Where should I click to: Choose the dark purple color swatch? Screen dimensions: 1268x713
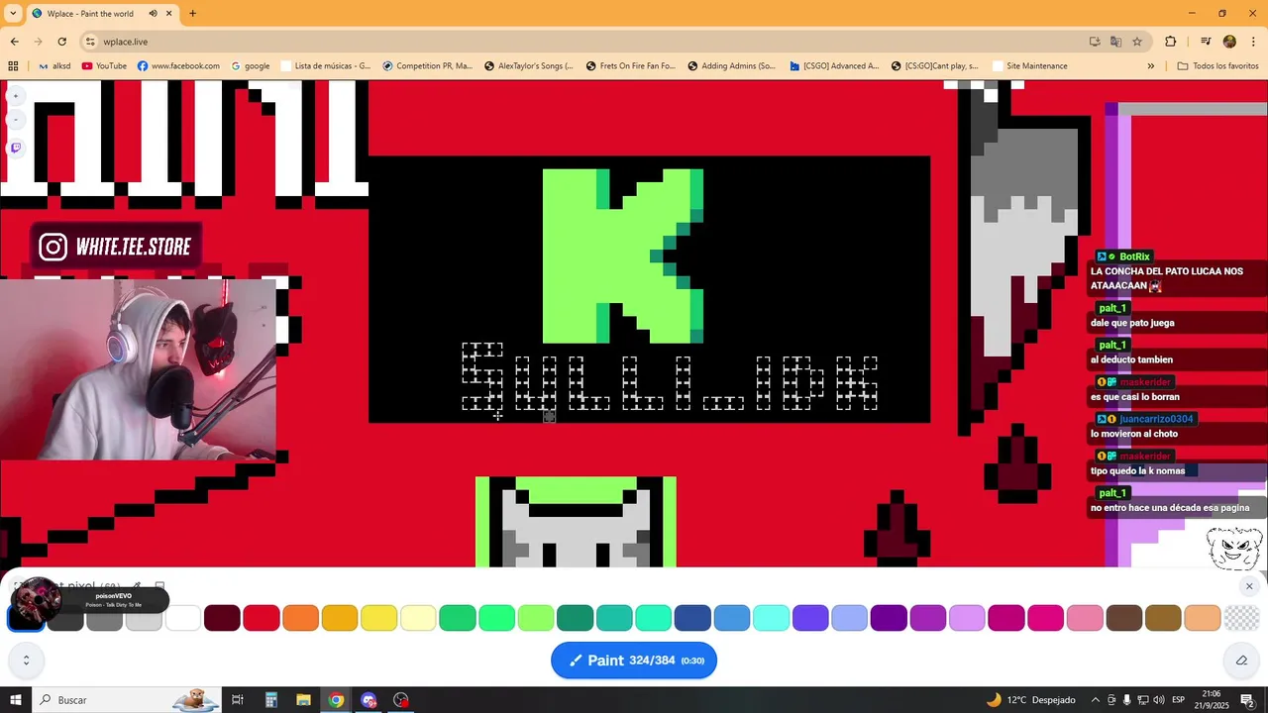tap(889, 618)
